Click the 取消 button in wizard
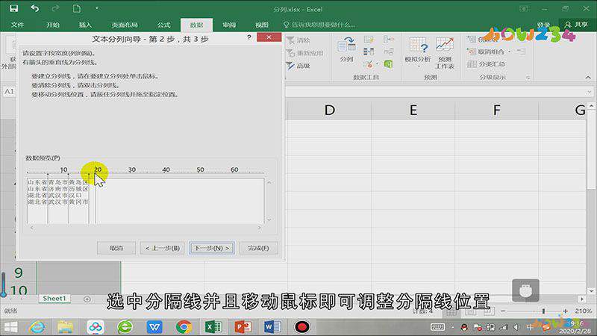This screenshot has height=336, width=597. tap(116, 248)
